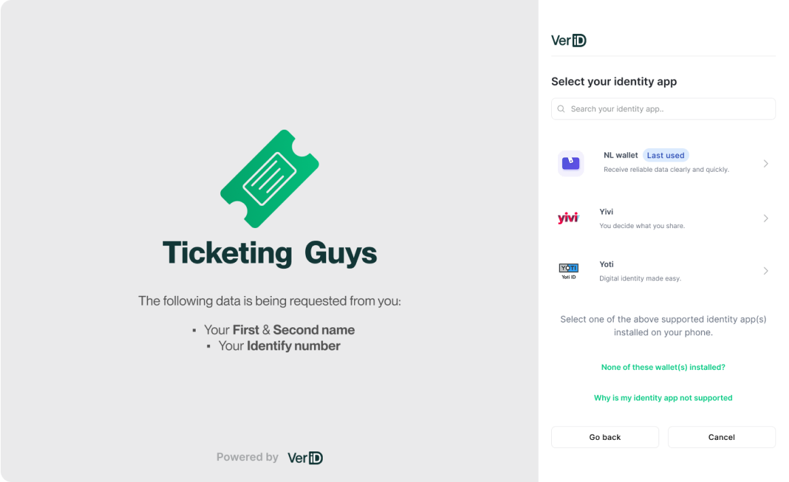Click the Last used badge
This screenshot has height=482, width=789.
(x=665, y=155)
